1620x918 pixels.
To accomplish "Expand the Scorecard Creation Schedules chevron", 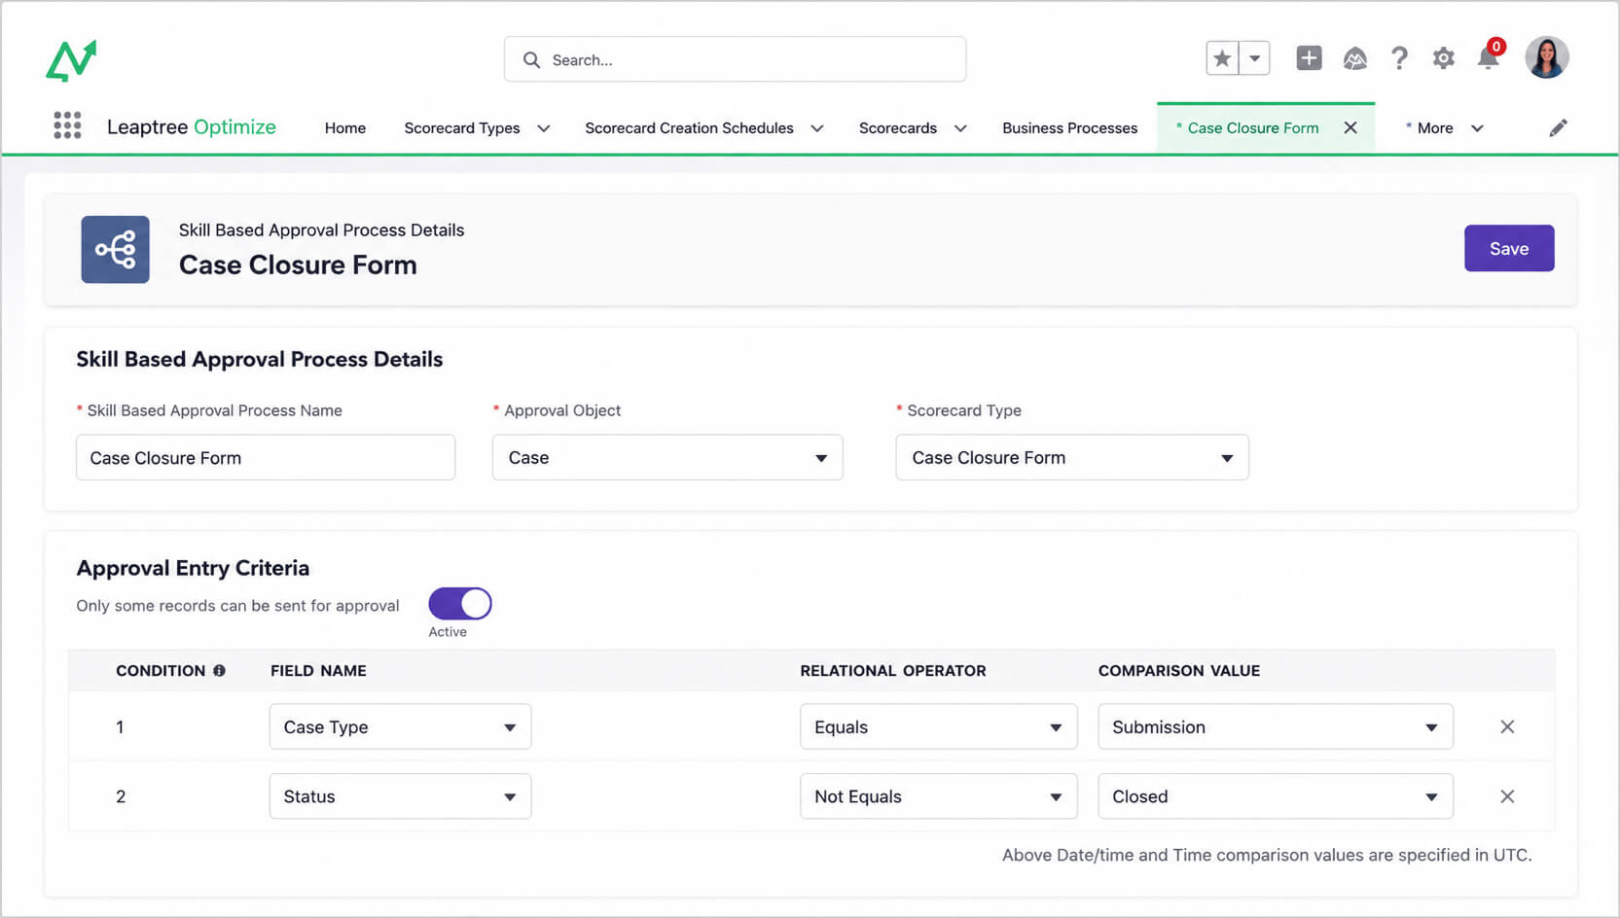I will tap(817, 128).
